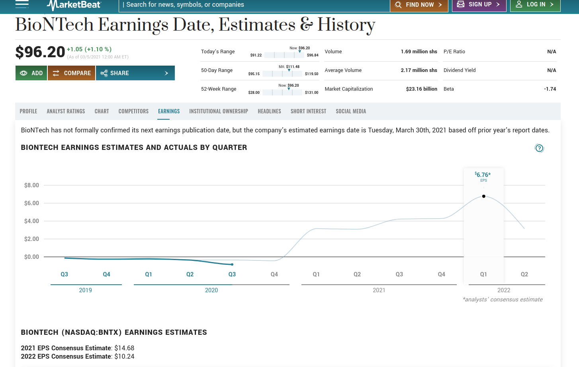The width and height of the screenshot is (579, 367).
Task: Click the person icon on Log In
Action: pos(519,4)
